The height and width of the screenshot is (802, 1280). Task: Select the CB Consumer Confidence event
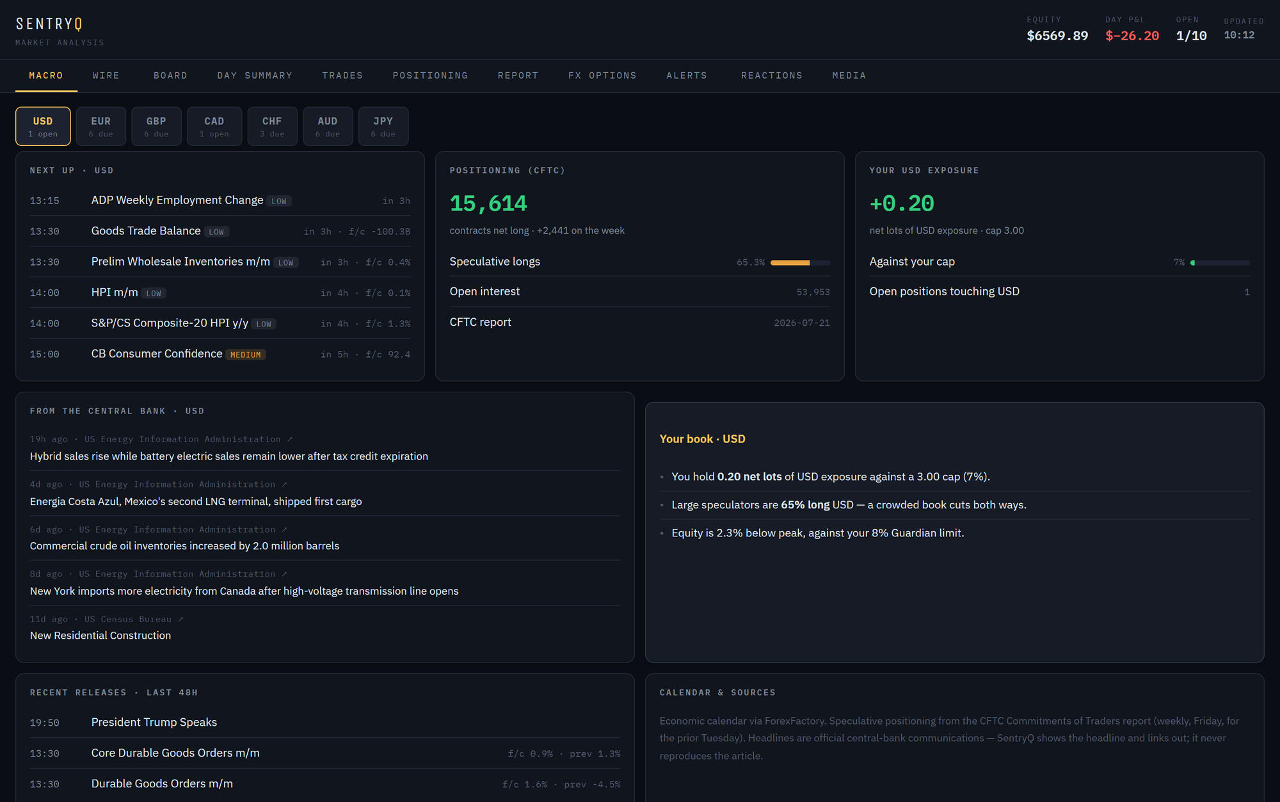point(220,354)
